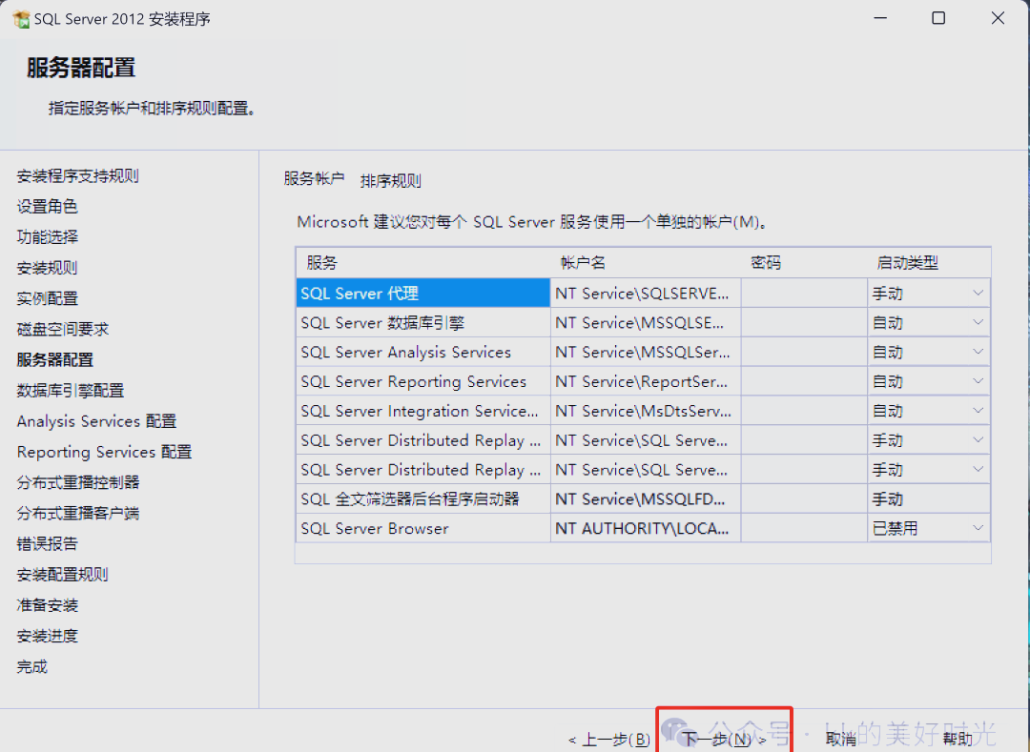
Task: Click the 服务 column header
Action: point(322,263)
